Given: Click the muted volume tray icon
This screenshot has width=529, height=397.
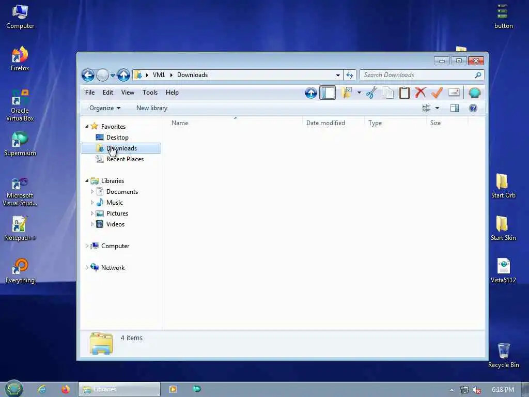Looking at the screenshot, I should 476,390.
